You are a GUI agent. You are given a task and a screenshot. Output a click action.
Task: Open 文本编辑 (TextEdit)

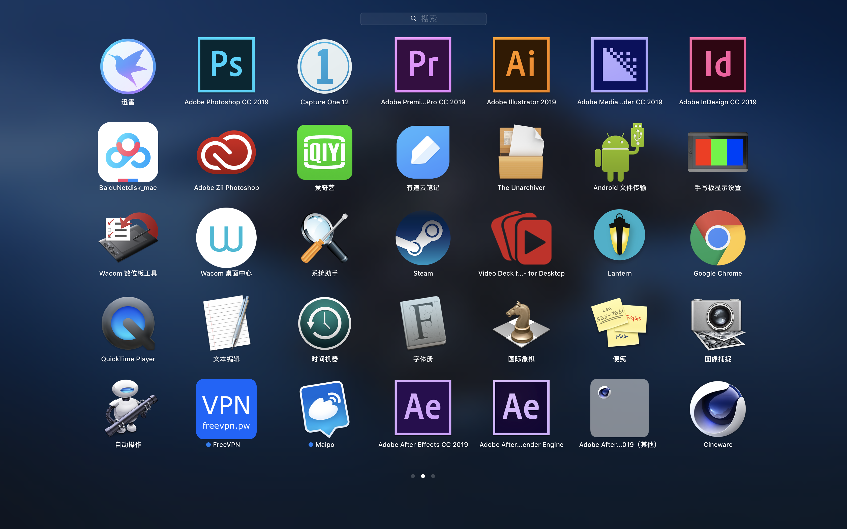click(x=226, y=323)
